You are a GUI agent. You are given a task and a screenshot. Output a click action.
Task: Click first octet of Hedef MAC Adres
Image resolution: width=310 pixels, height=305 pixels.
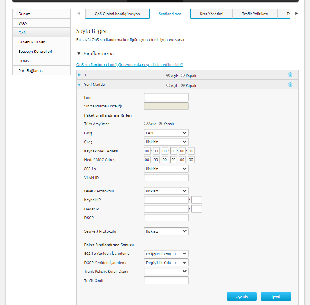click(x=147, y=159)
